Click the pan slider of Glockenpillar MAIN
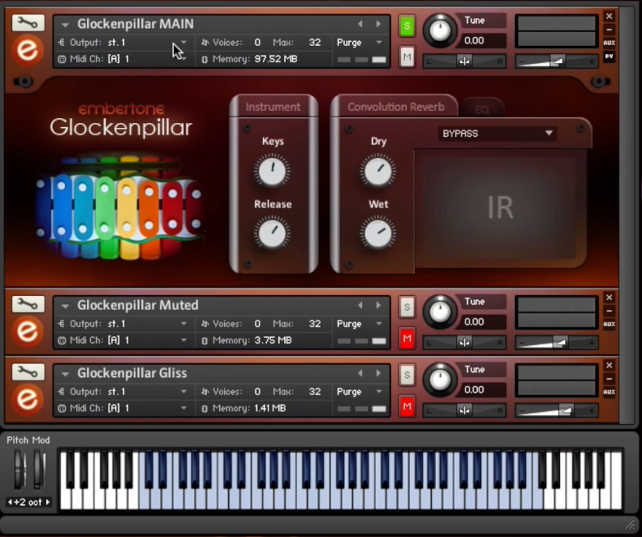This screenshot has height=537, width=642. tap(465, 61)
